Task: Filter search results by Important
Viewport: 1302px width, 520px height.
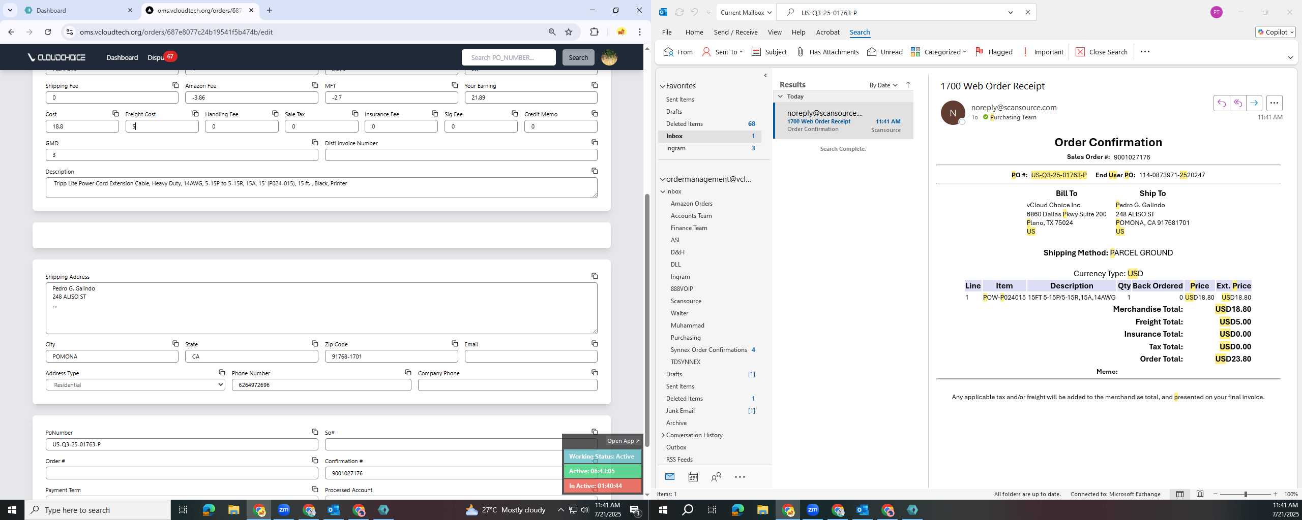Action: pos(1043,52)
